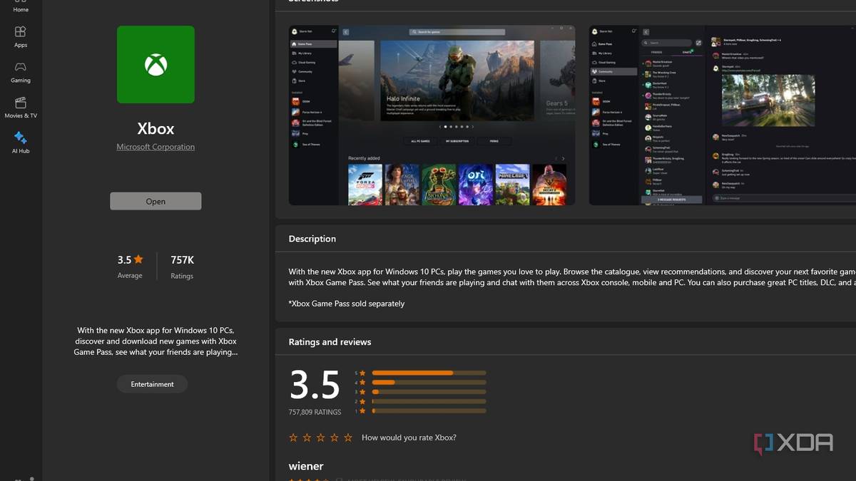Image resolution: width=856 pixels, height=481 pixels.
Task: Open the Microsoft Corporation publisher link
Action: pyautogui.click(x=156, y=147)
